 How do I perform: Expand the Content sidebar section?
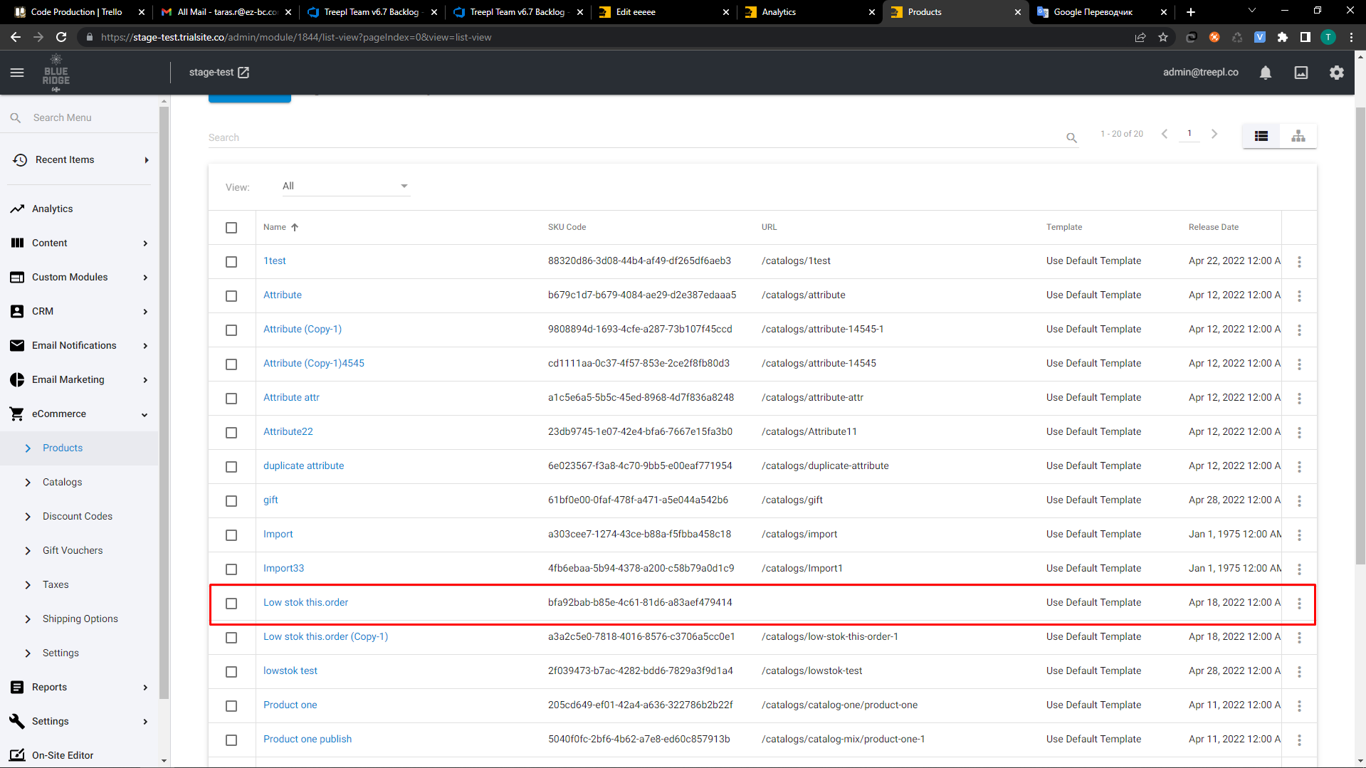point(145,243)
